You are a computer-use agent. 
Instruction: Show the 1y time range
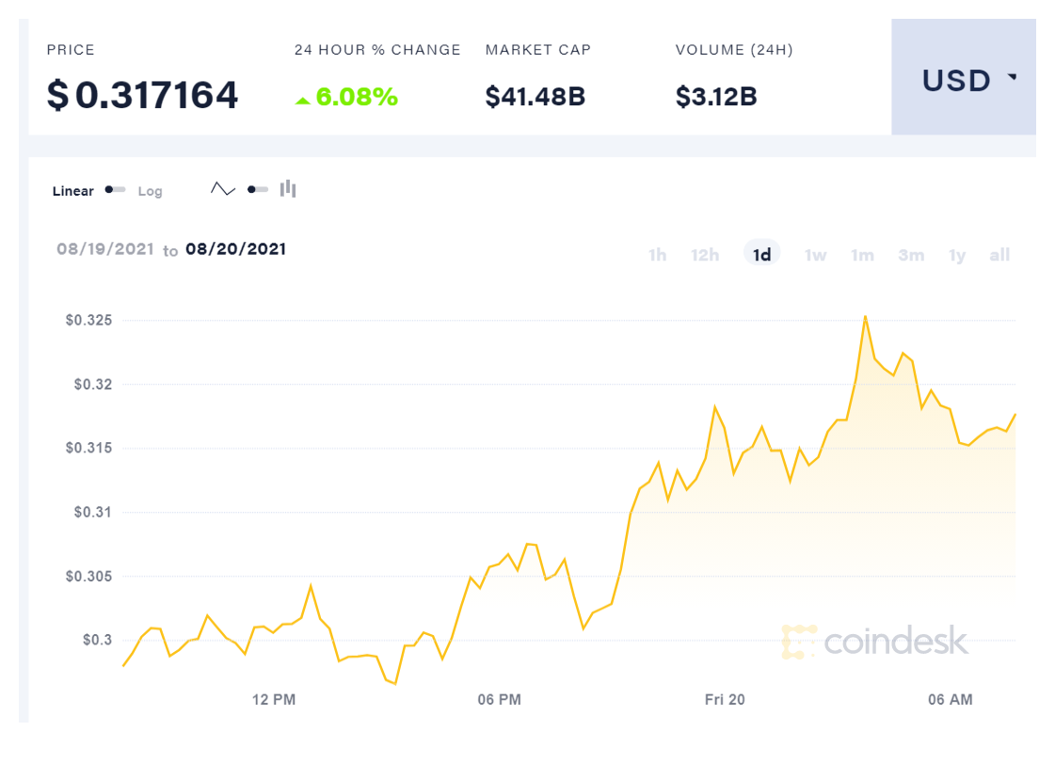click(957, 255)
